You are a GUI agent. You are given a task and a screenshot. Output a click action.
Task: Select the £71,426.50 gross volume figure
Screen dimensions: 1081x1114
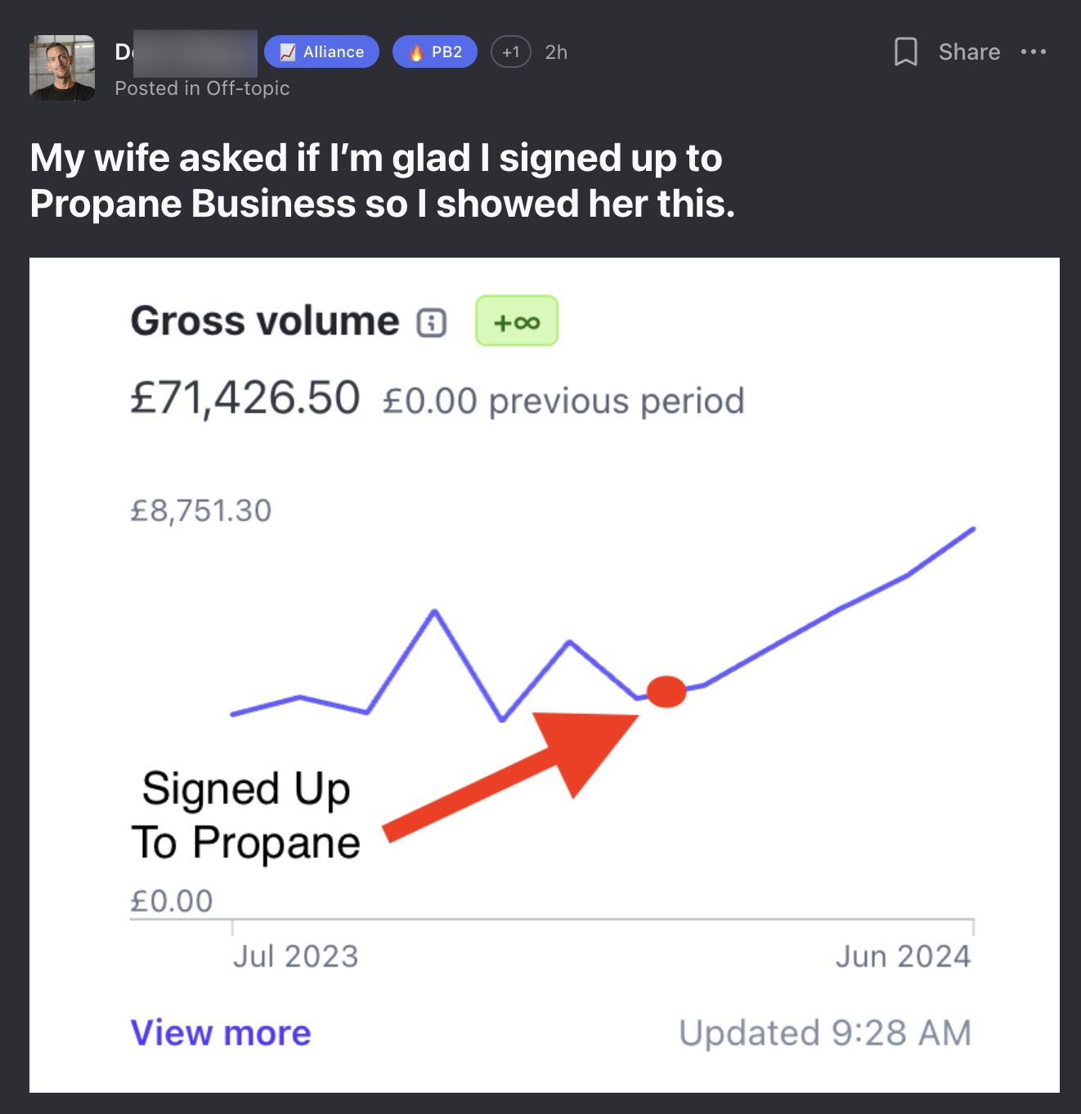pos(244,398)
